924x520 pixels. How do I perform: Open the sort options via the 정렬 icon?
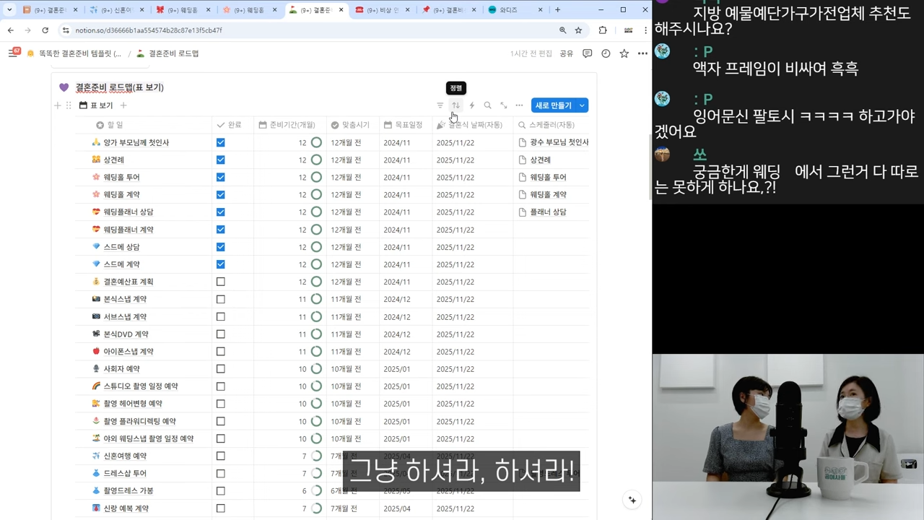click(456, 105)
